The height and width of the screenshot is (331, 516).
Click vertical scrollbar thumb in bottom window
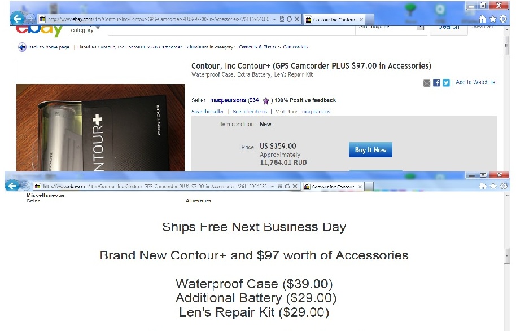tap(507, 256)
